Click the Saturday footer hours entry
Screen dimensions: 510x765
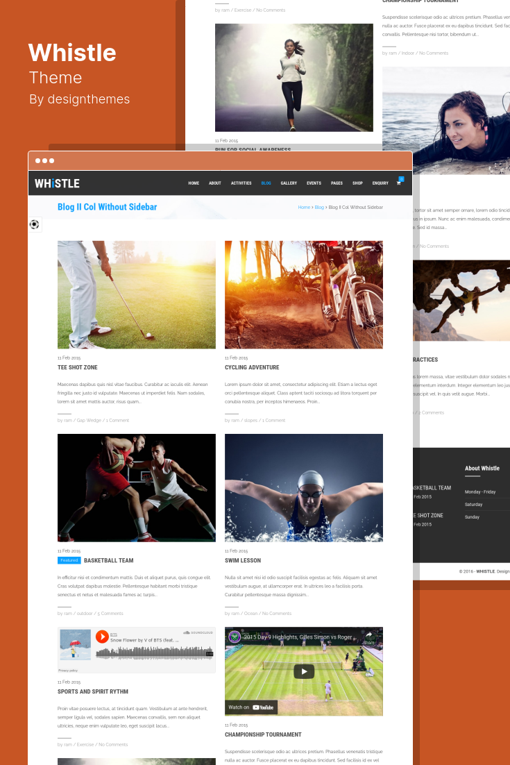click(x=473, y=505)
